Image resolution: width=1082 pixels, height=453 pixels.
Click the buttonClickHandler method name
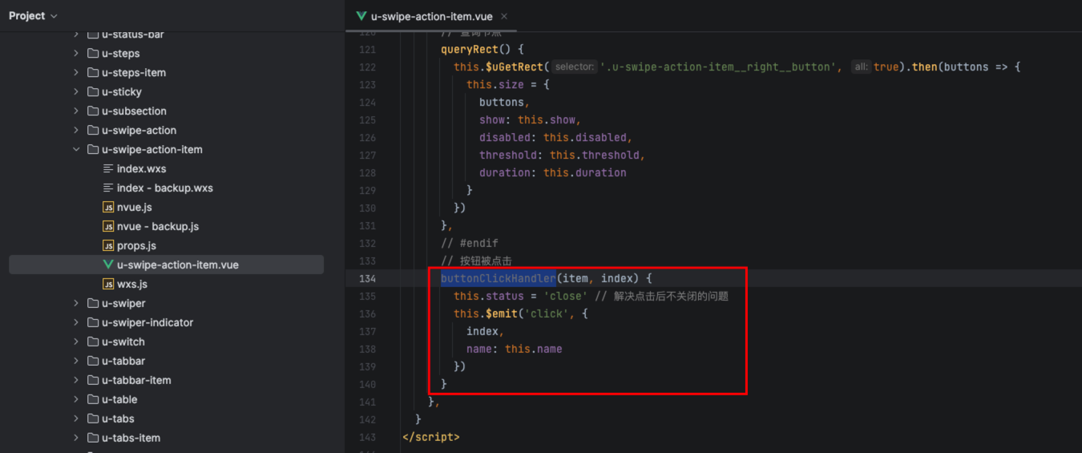coord(498,278)
